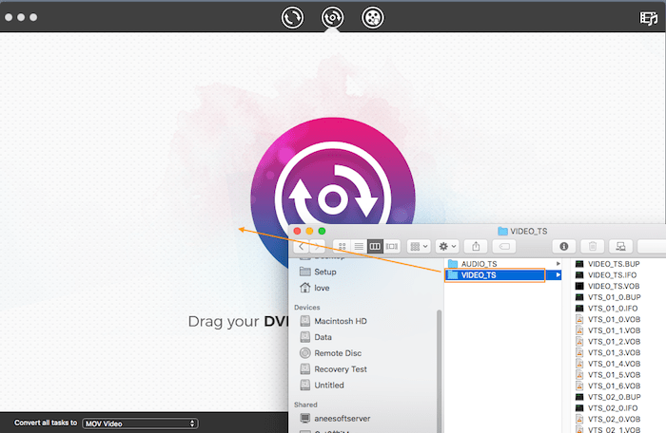Screen dimensions: 666x433
Task: Expand AUDIO_TS folder disclosure arrow
Action: coord(558,264)
